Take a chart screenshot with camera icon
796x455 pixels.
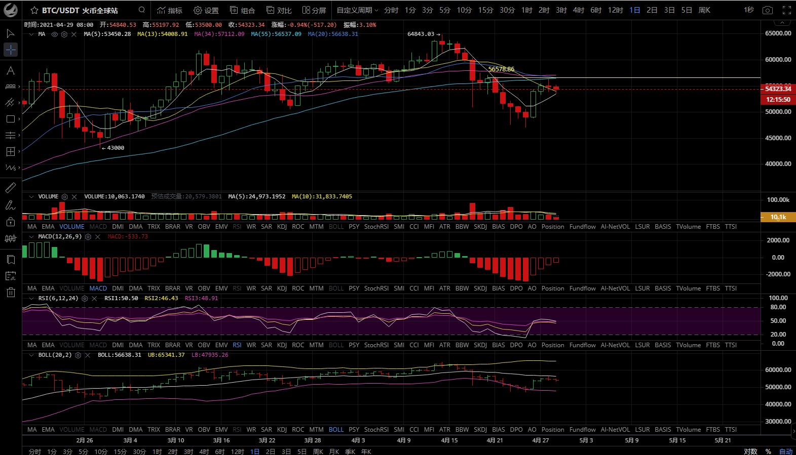pyautogui.click(x=768, y=10)
